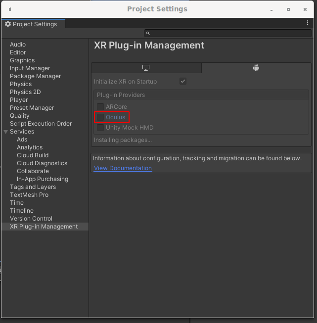
Task: Go to Cloud Diagnostics under Services
Action: pos(42,163)
